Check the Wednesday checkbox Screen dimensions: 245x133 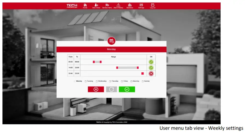pos(97,81)
